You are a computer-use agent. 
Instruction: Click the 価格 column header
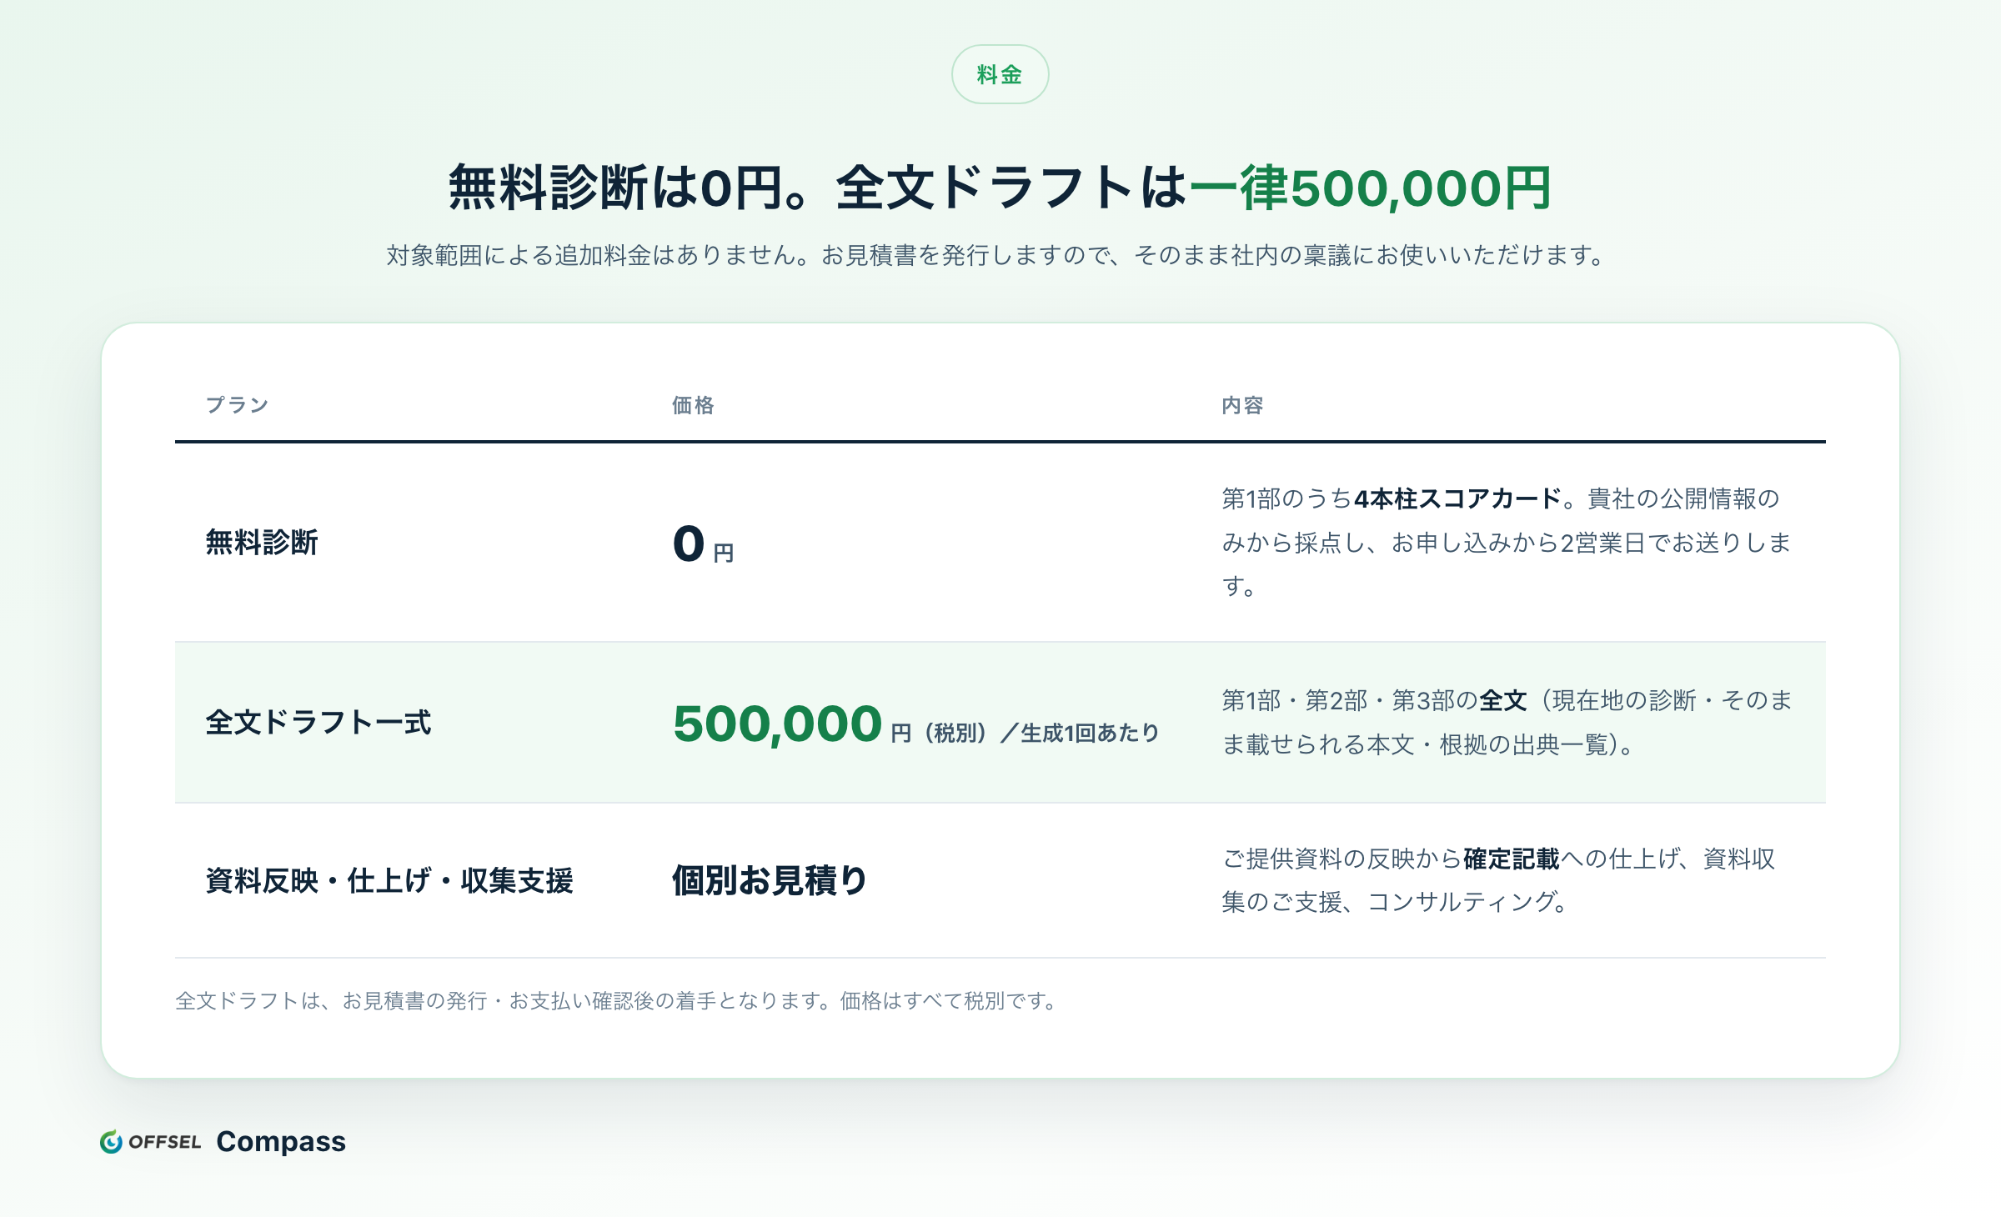[x=693, y=405]
